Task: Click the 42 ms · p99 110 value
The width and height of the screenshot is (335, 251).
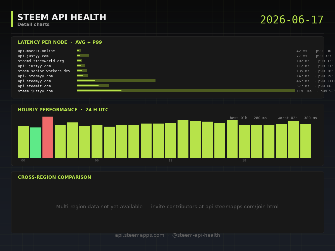Action: coord(314,51)
